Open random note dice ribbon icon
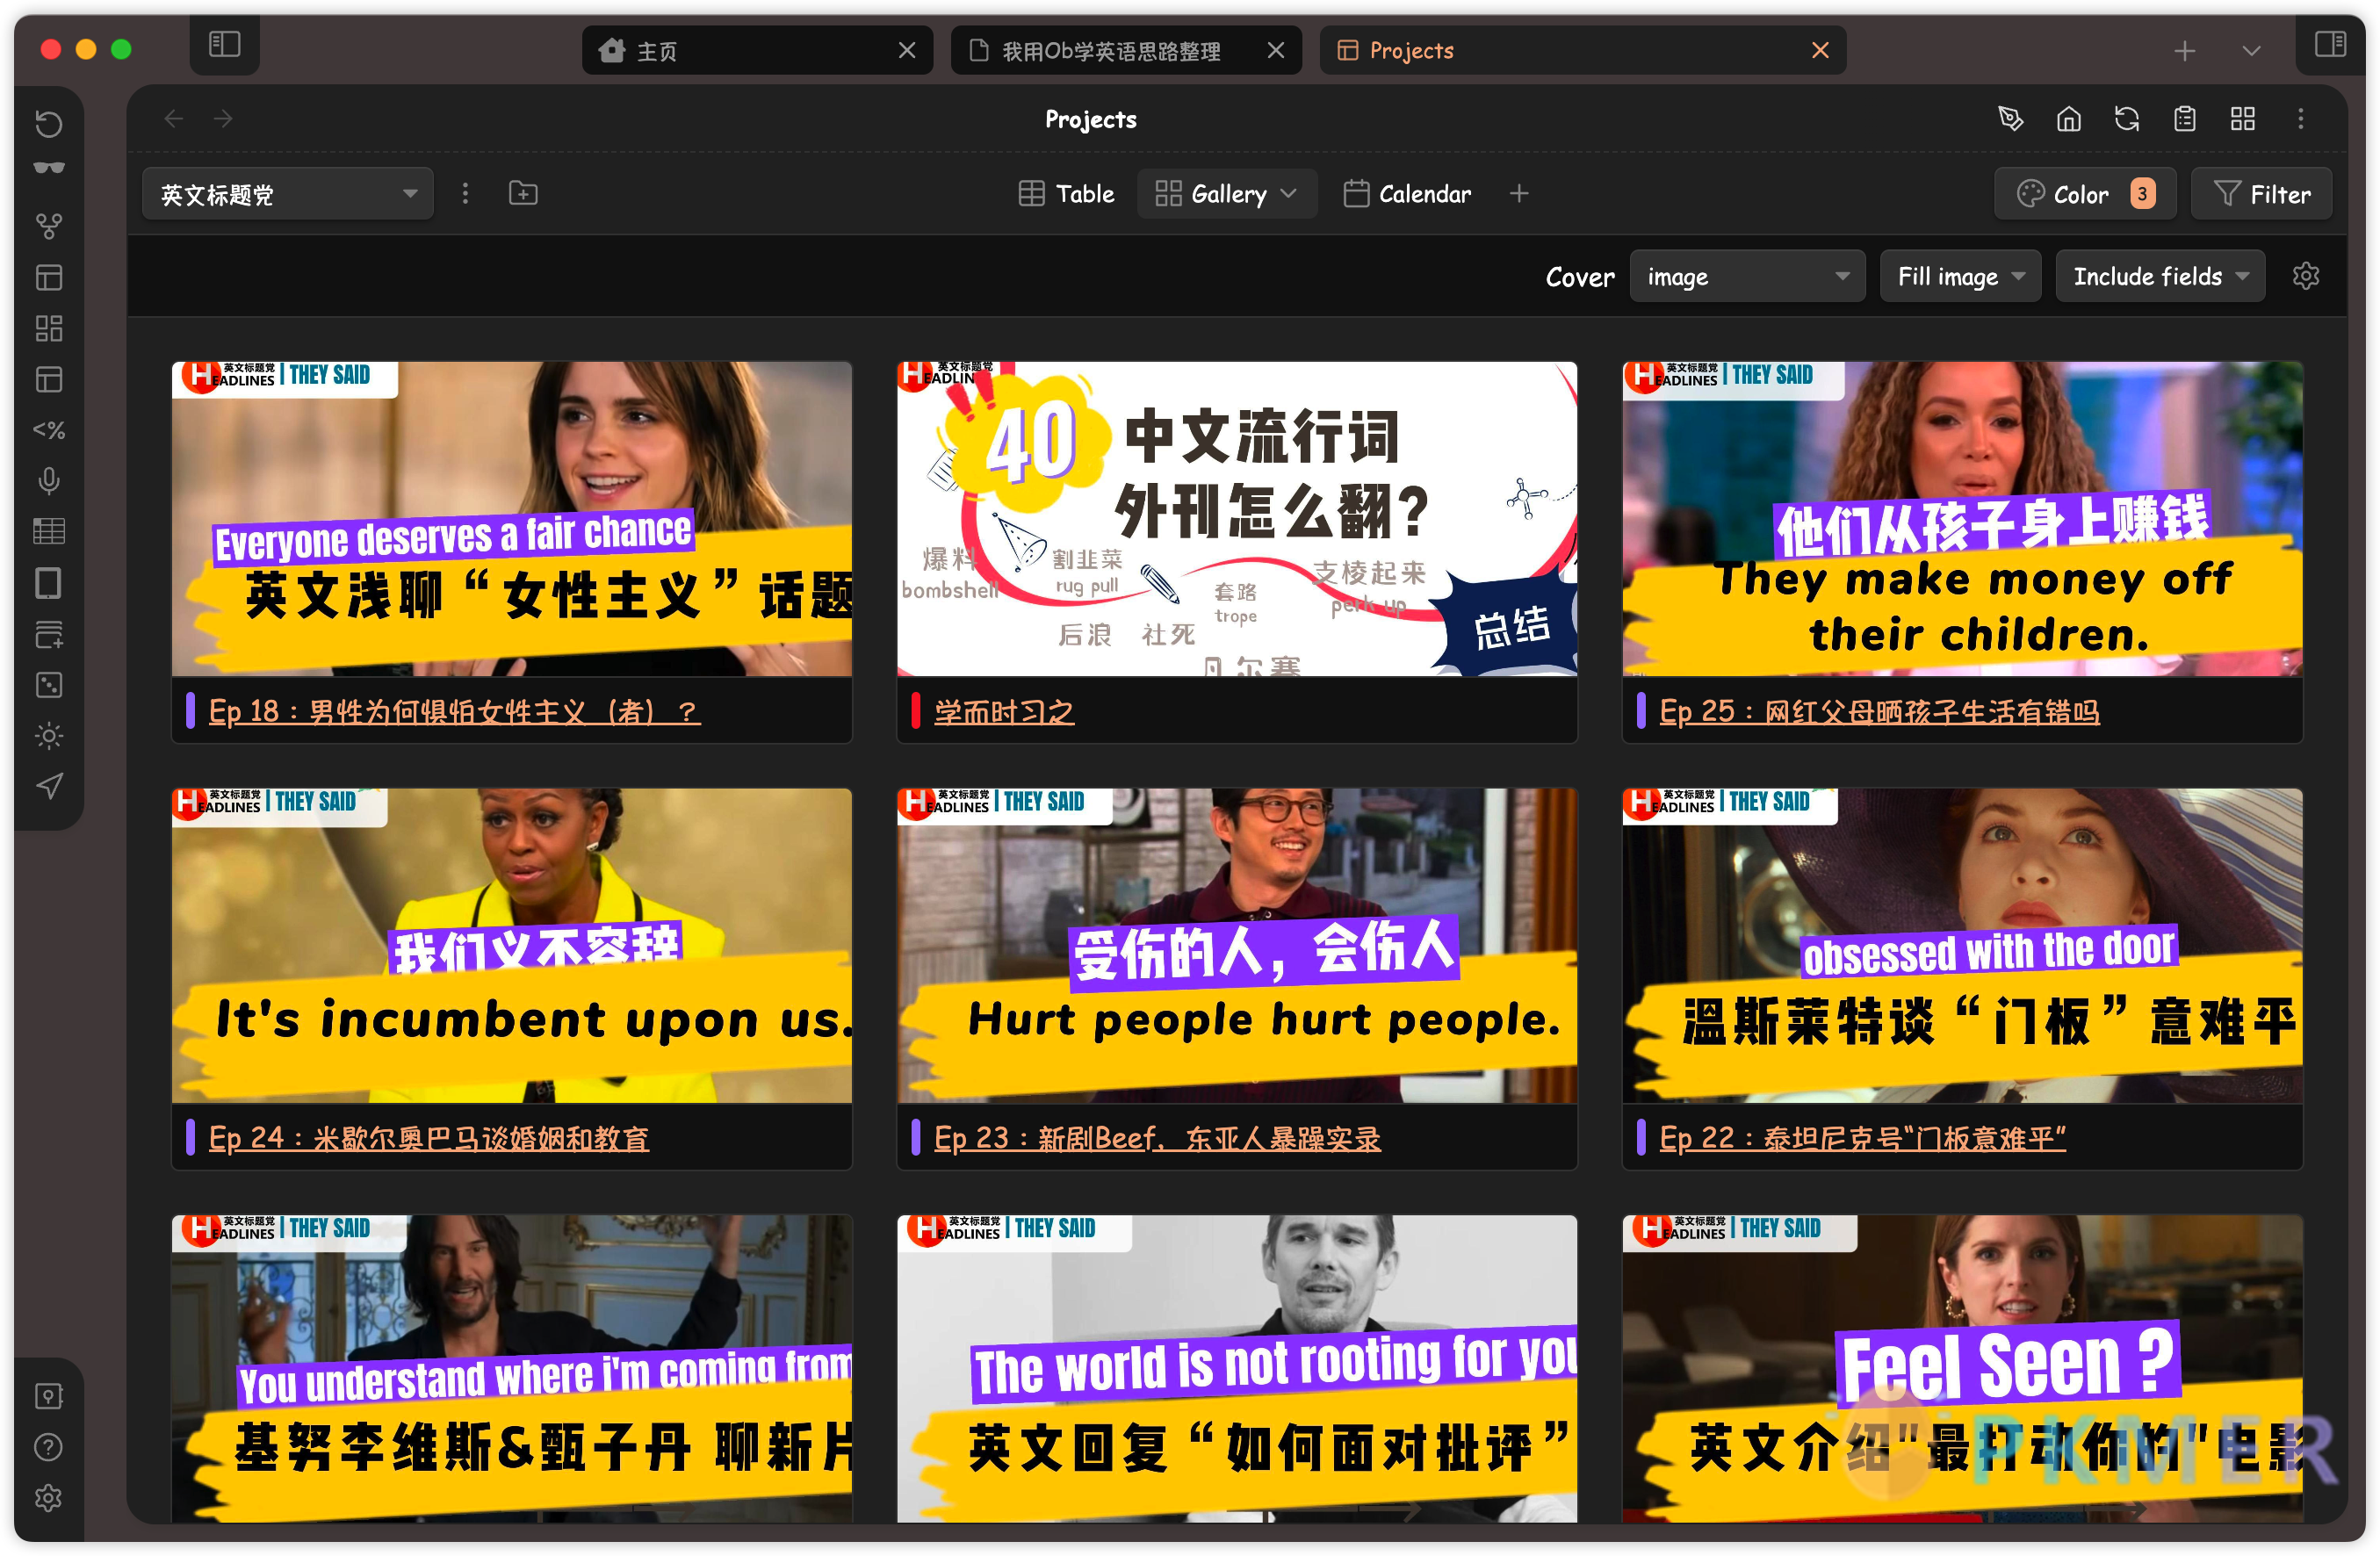Screen dimensions: 2380x1556 coord(49,685)
